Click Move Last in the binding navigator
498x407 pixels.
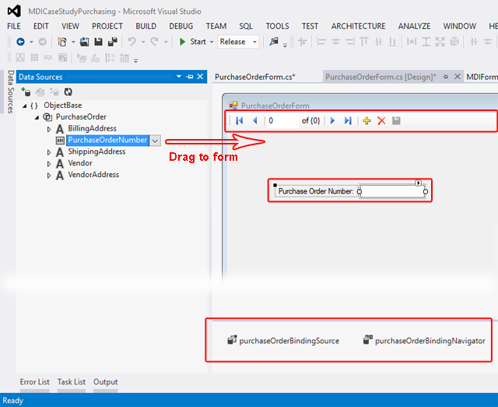tap(348, 120)
